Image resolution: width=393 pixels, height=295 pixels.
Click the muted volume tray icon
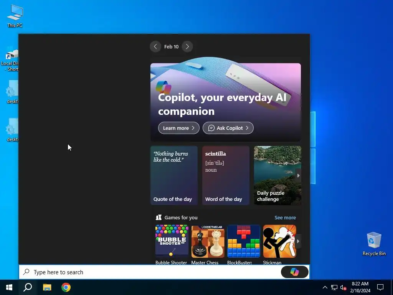click(x=343, y=287)
